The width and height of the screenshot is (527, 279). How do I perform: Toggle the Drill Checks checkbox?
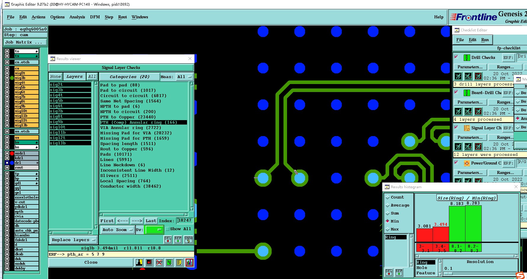pos(456,57)
